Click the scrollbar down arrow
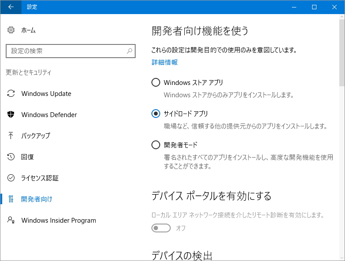Image resolution: width=345 pixels, height=261 pixels. pyautogui.click(x=342, y=258)
